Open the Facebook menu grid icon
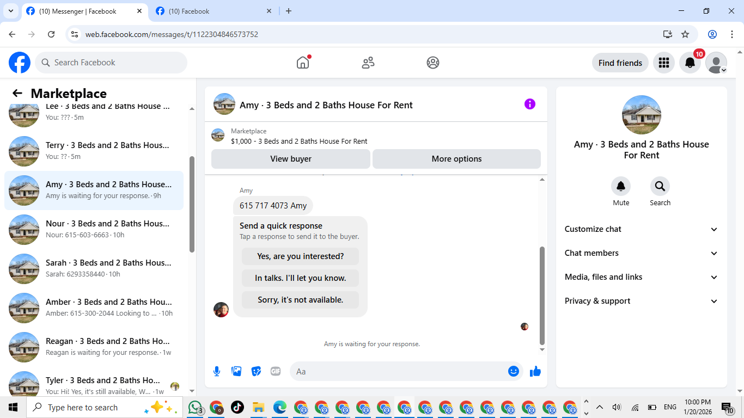 coord(664,63)
